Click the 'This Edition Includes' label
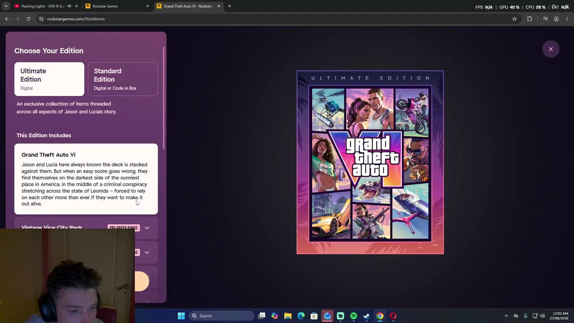This screenshot has height=323, width=574. click(44, 135)
